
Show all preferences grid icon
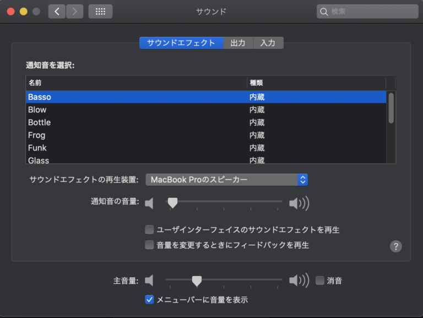coord(100,12)
